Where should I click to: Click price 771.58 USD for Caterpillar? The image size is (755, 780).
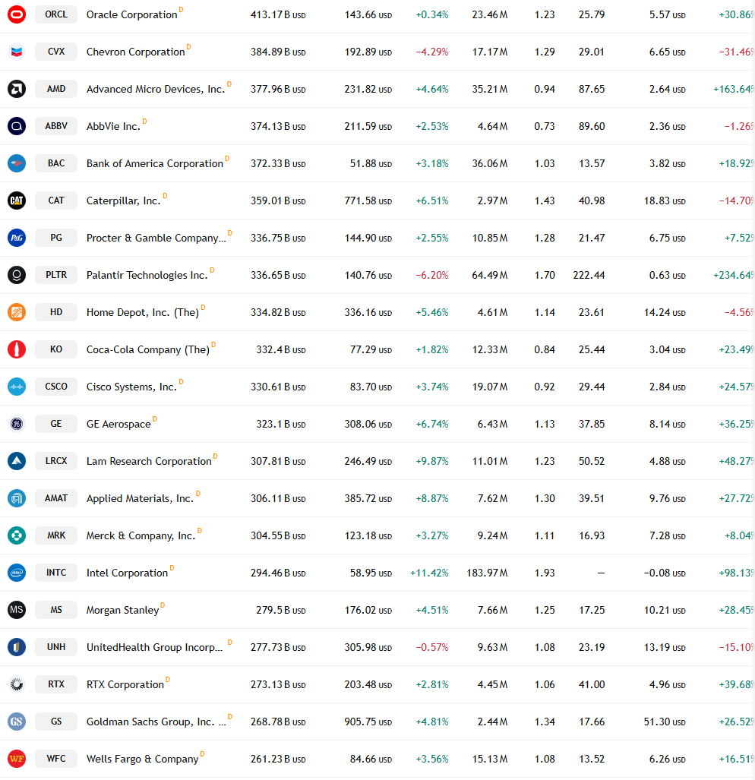[368, 201]
